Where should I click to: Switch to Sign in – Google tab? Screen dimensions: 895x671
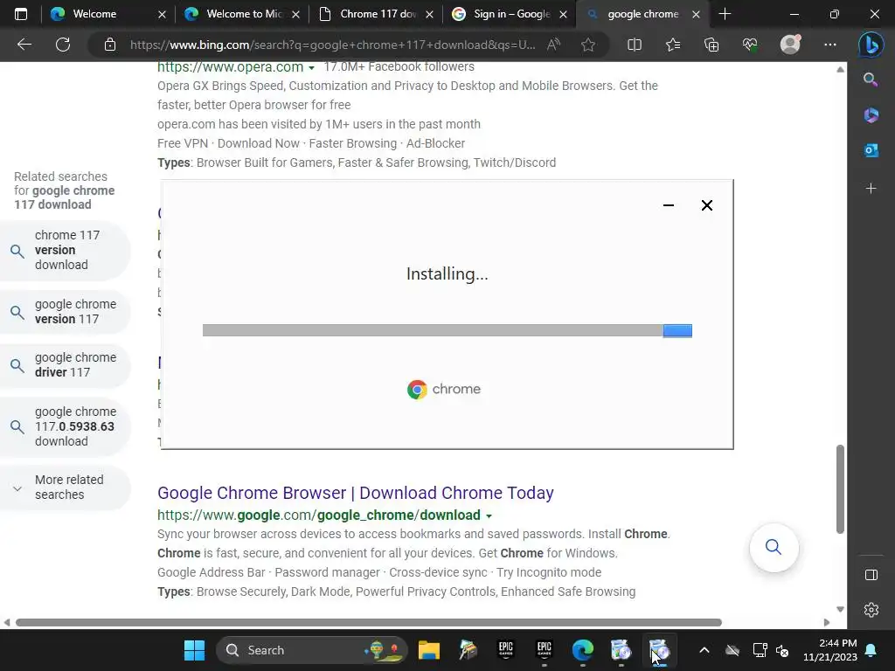(511, 14)
